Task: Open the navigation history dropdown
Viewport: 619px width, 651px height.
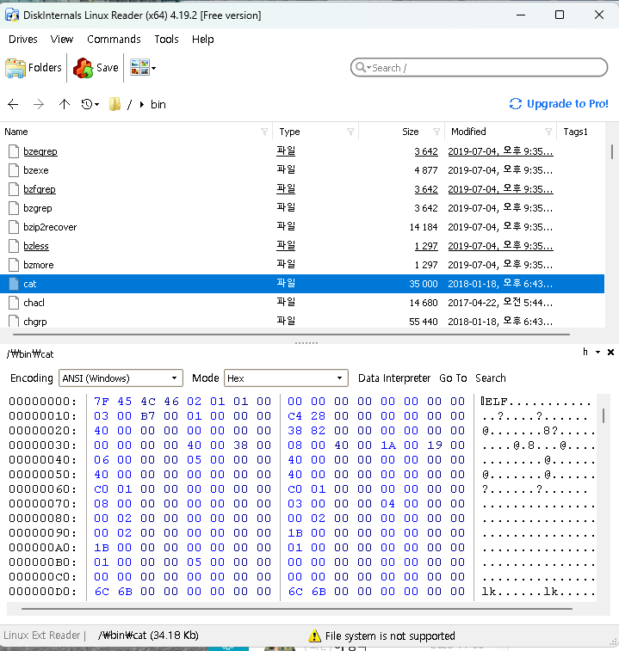Action: 90,104
